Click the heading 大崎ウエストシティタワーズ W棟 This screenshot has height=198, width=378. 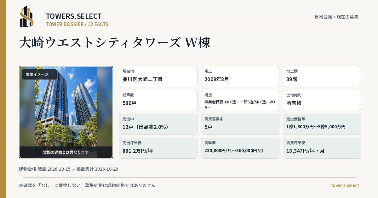pyautogui.click(x=114, y=43)
